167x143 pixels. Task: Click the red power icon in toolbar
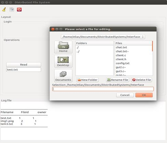[19, 10]
